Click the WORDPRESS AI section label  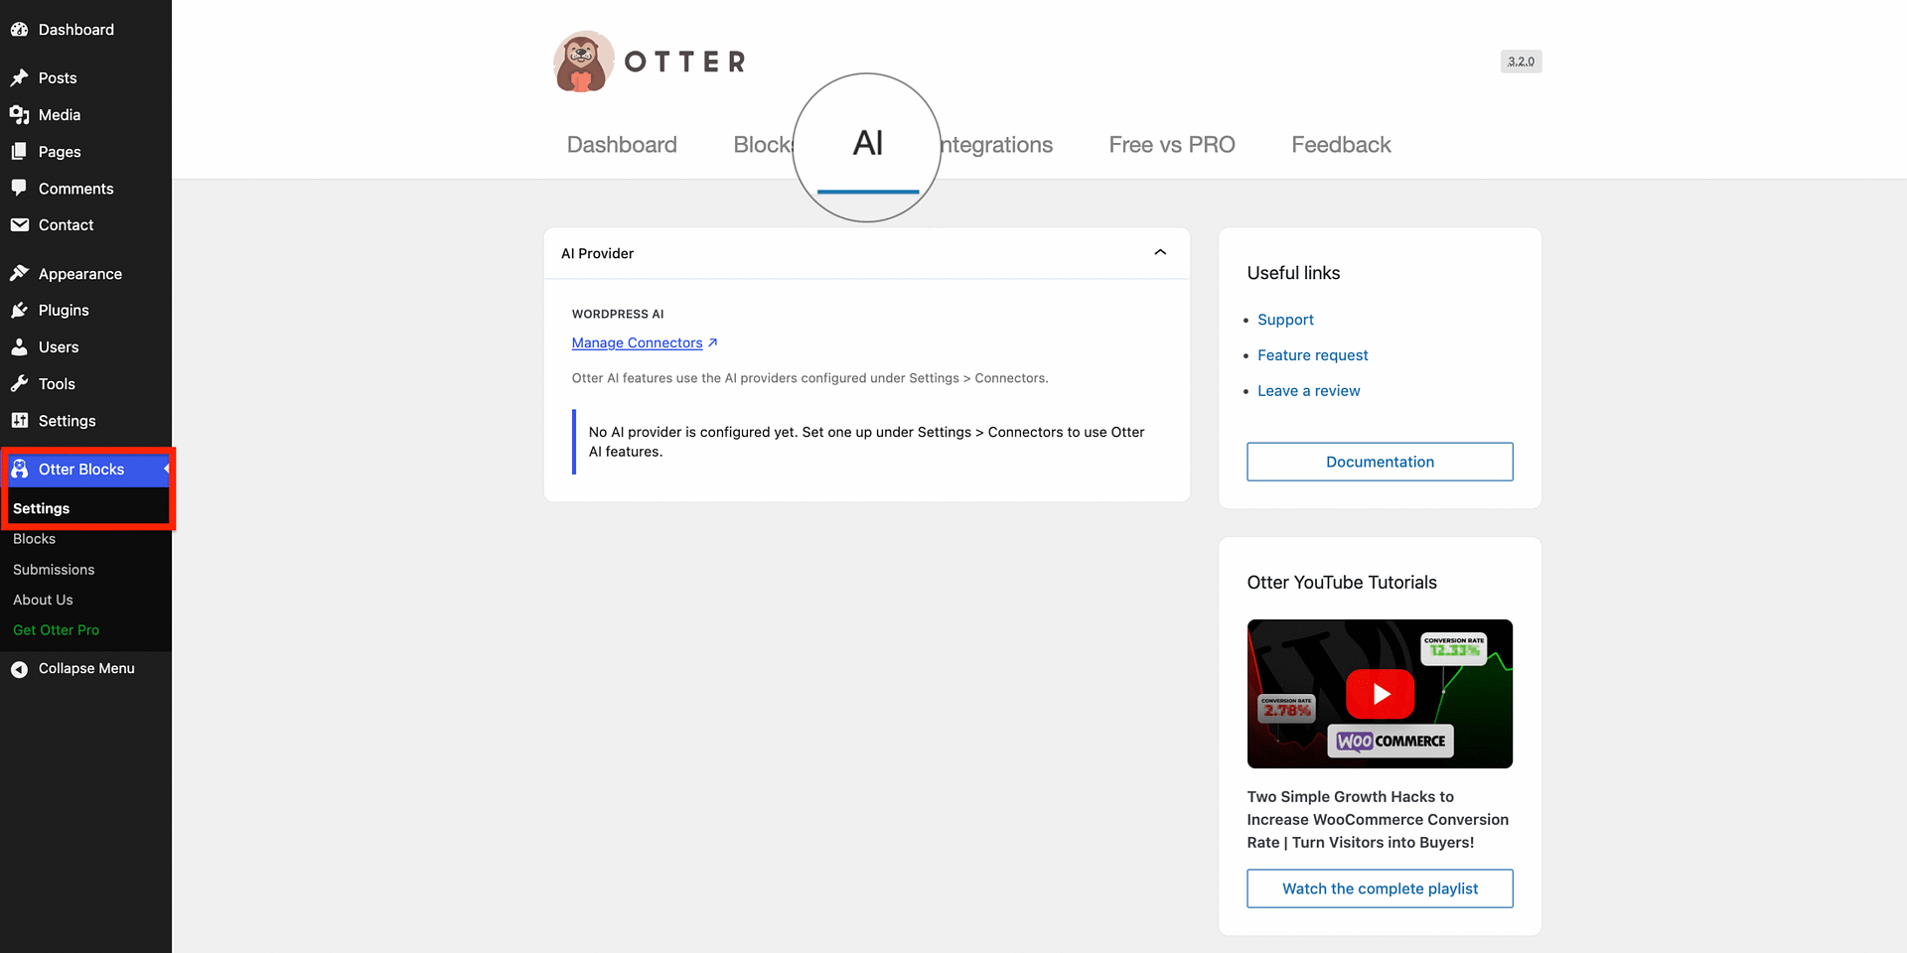click(618, 314)
